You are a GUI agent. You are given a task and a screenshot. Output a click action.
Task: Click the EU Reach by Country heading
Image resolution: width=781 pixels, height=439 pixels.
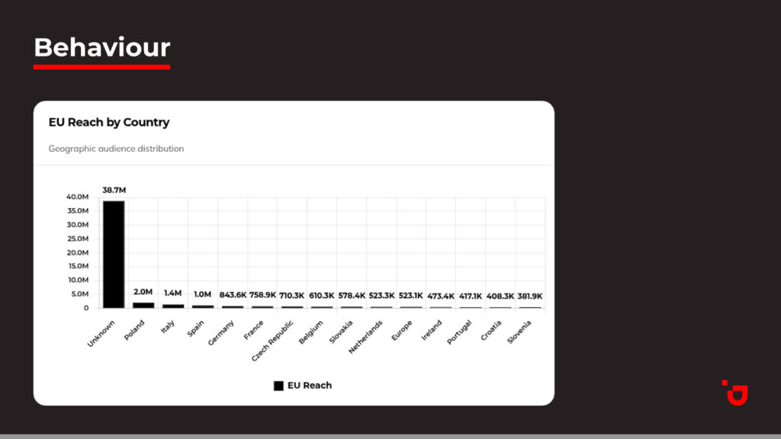point(109,122)
